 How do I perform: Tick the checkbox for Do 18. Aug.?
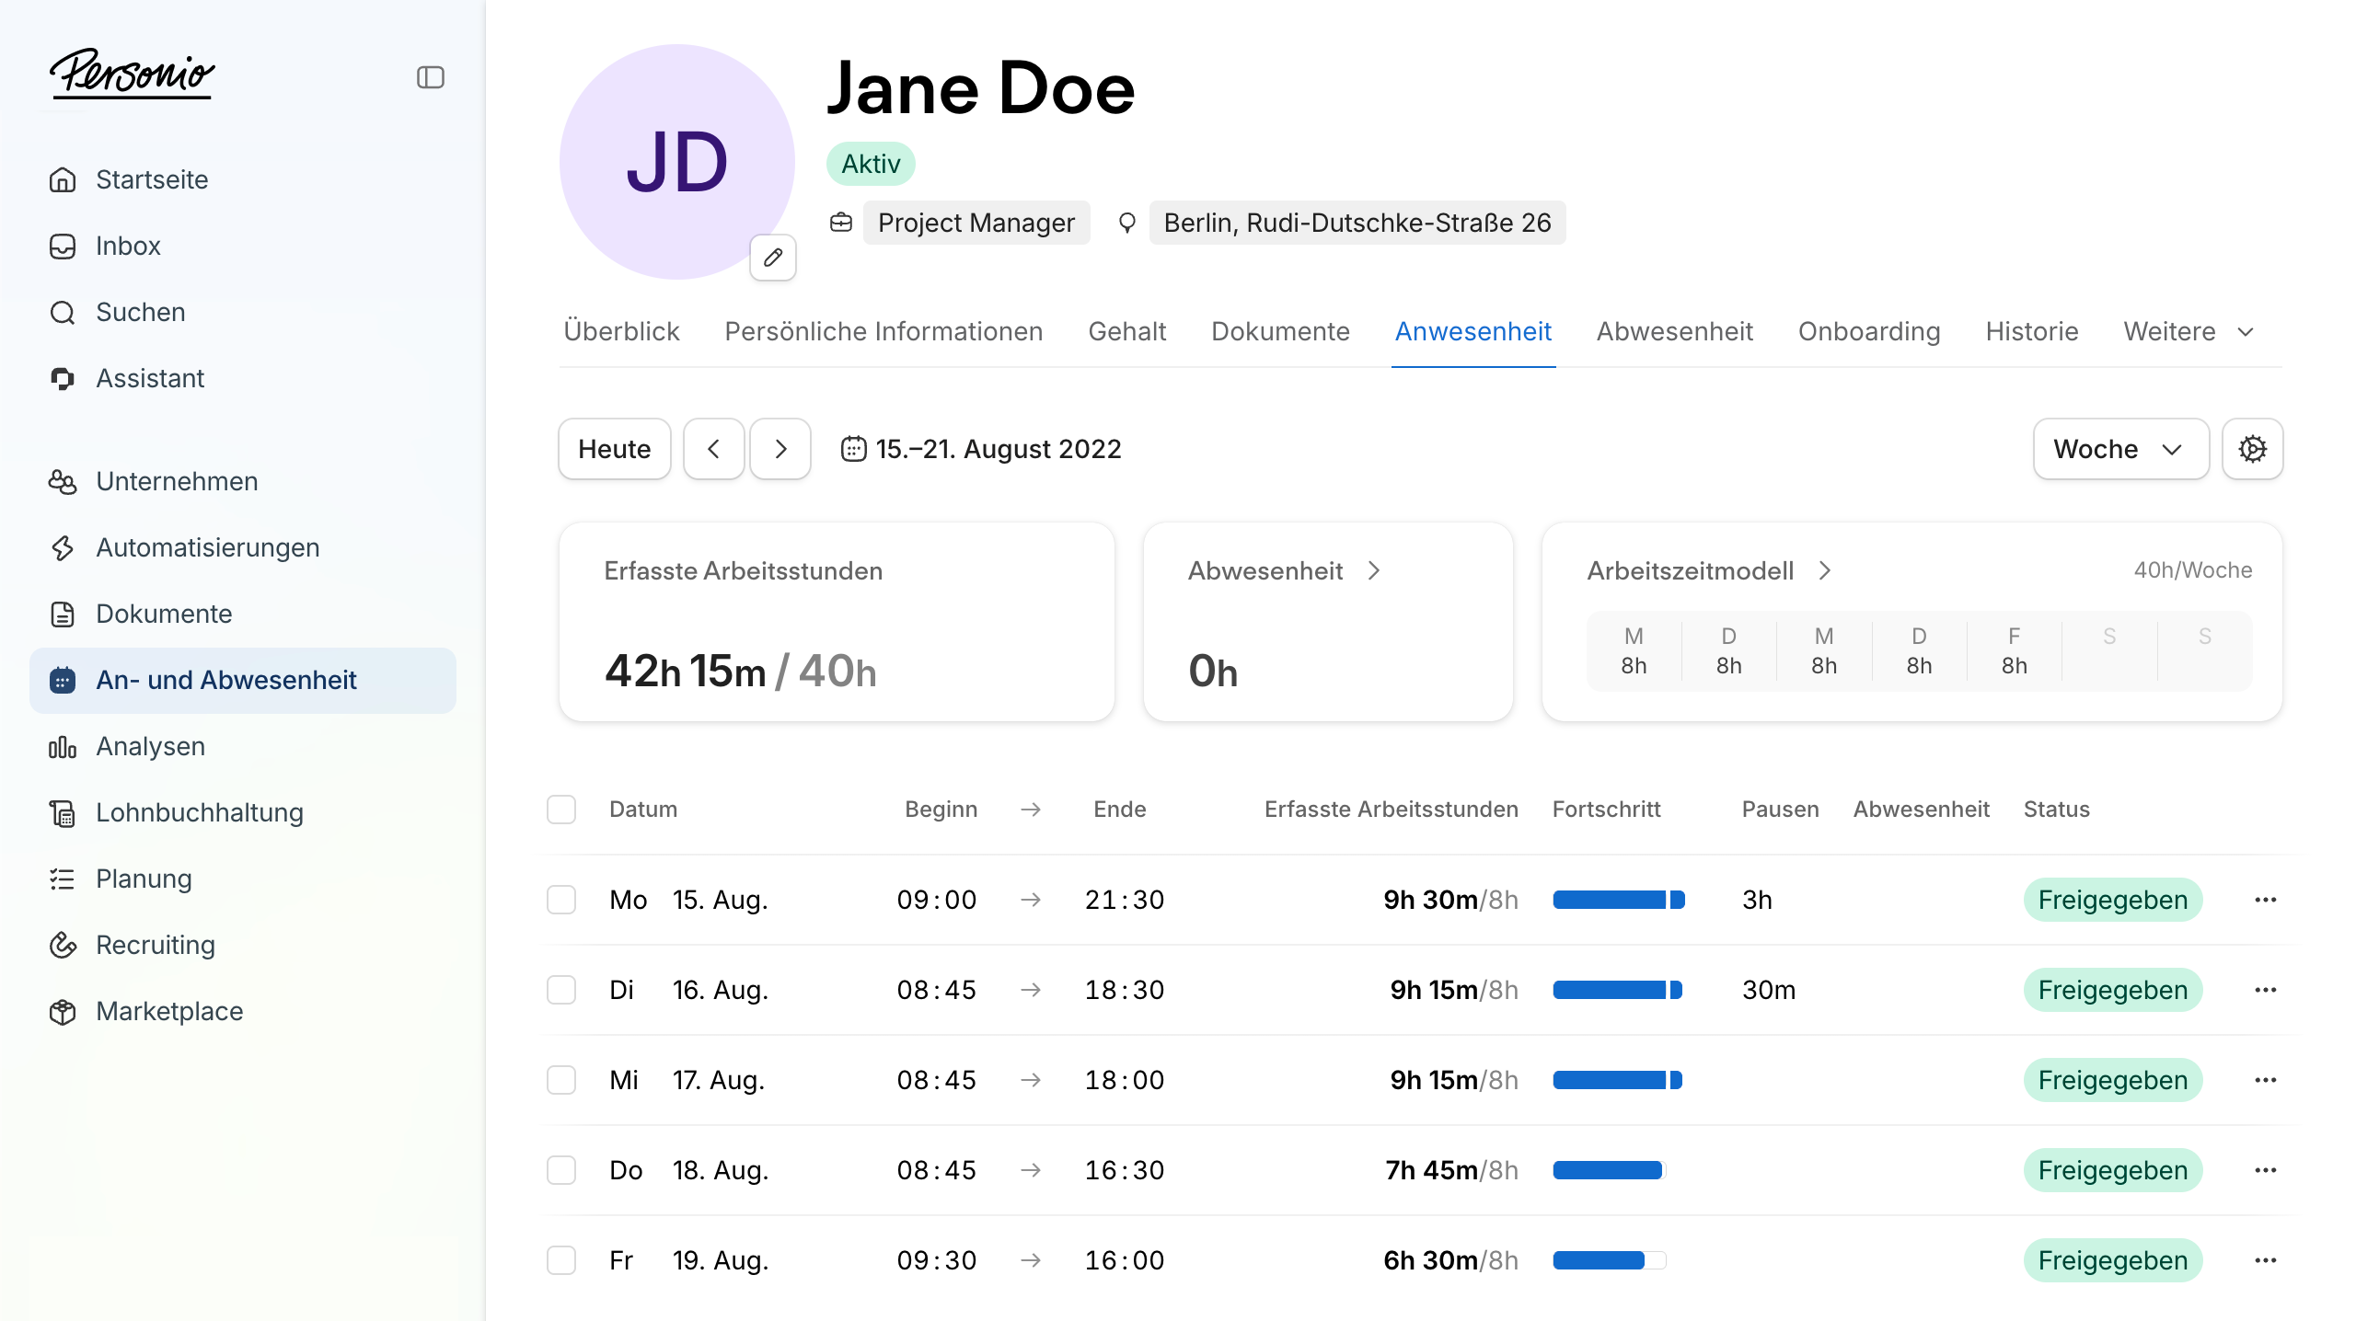click(x=561, y=1170)
